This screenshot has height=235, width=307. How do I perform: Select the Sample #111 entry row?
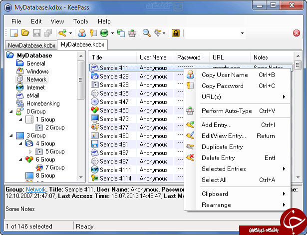(137, 170)
